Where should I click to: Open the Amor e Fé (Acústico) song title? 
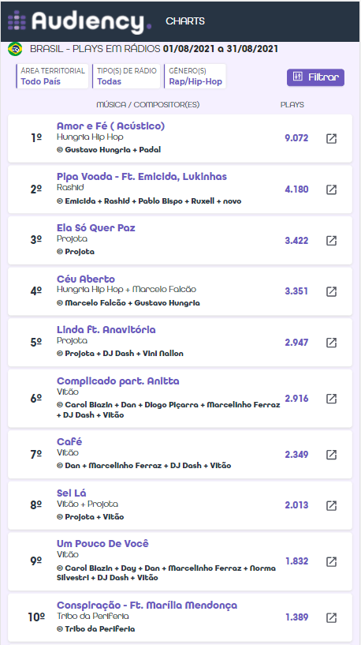pos(111,126)
